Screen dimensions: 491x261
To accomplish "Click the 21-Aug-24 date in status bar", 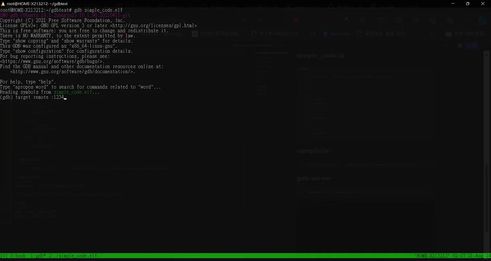I will (x=479, y=256).
